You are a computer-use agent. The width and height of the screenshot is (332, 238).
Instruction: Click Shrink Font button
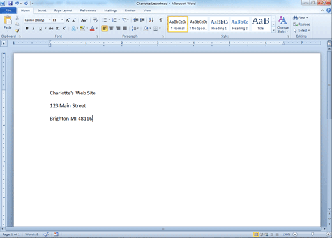pyautogui.click(x=74, y=20)
